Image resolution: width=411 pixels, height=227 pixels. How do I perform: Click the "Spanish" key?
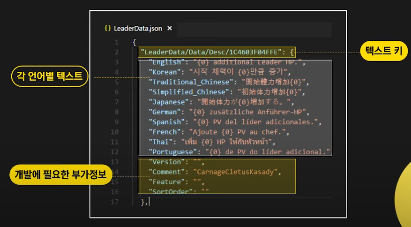[167, 122]
